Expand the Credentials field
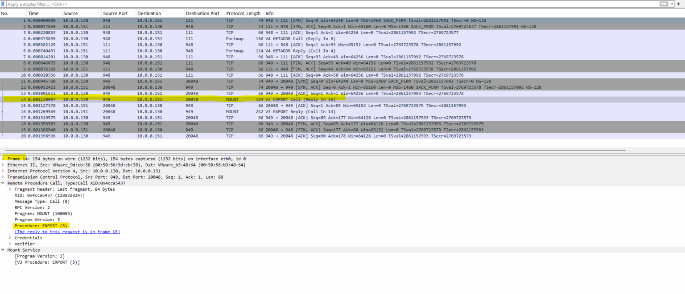685x294 pixels. (9, 237)
